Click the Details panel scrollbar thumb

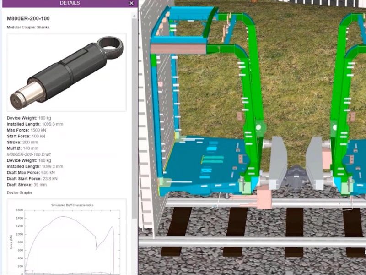tap(134, 119)
